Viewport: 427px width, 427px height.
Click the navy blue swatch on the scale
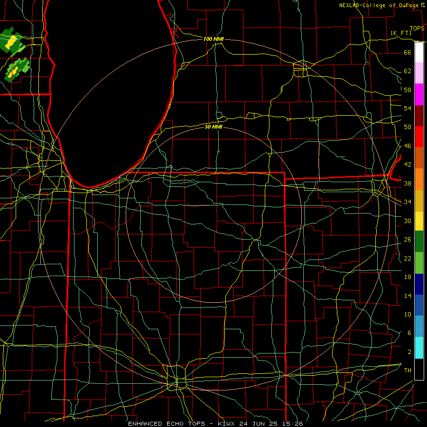(419, 284)
